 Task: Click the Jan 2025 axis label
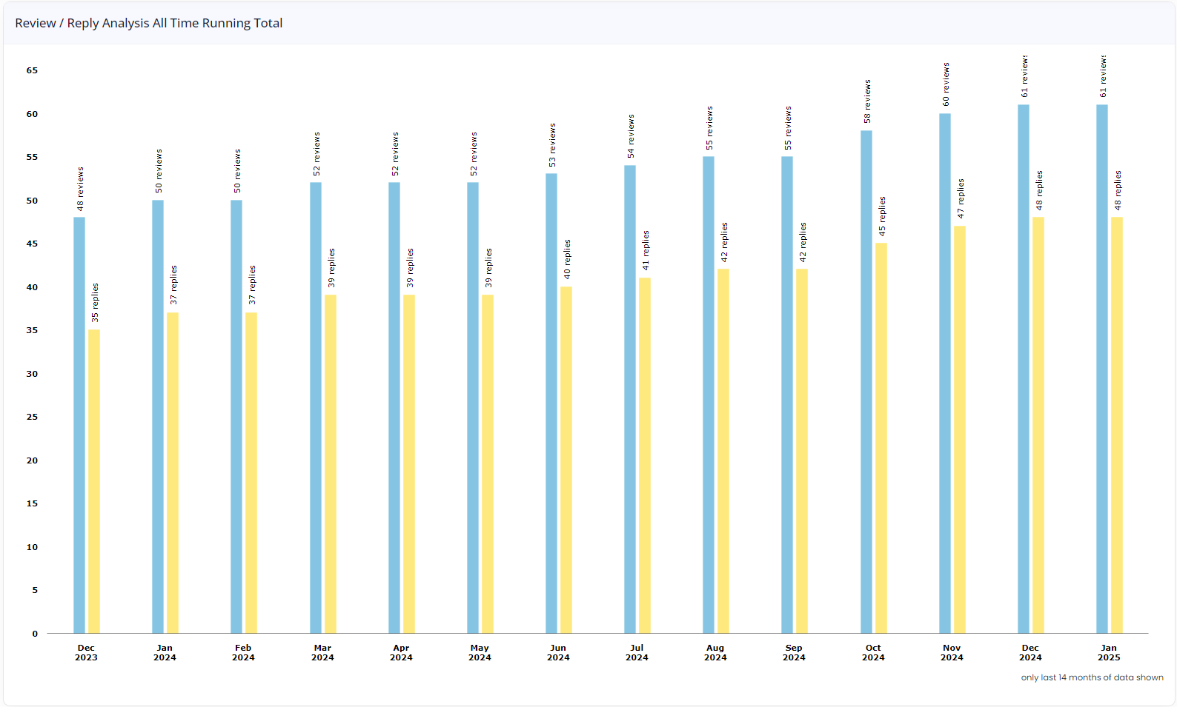(1109, 652)
